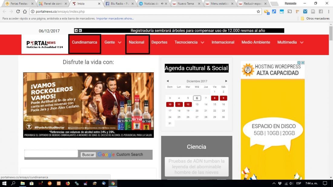The image size is (333, 187).
Task: Open the XAMPP taskbar icon
Action: [59, 183]
